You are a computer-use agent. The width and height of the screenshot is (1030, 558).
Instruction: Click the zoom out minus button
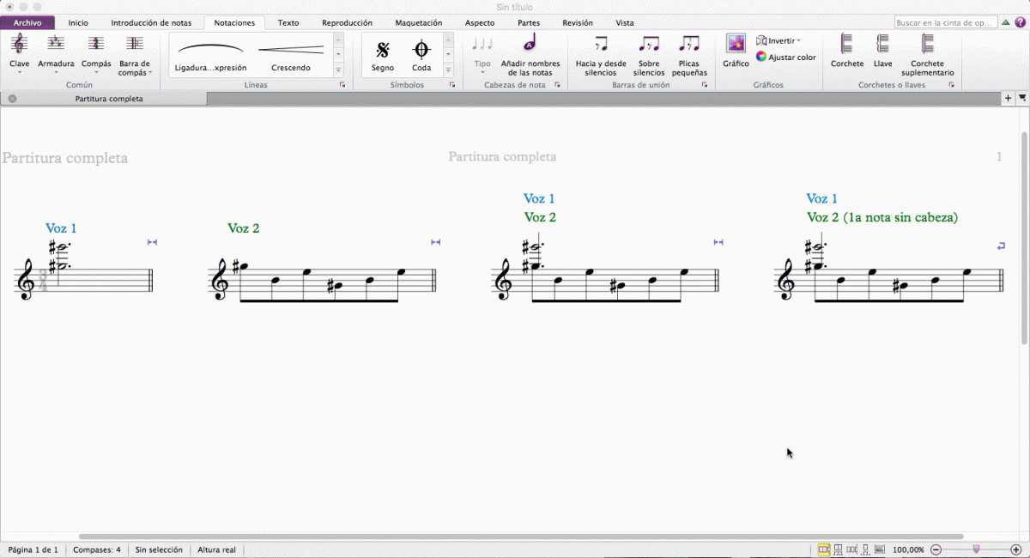(936, 549)
